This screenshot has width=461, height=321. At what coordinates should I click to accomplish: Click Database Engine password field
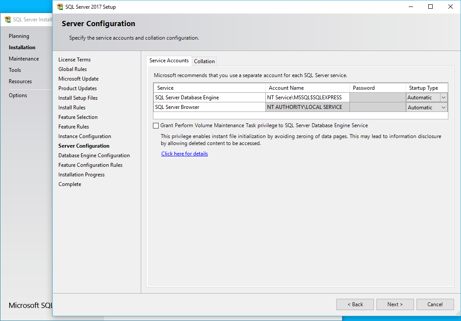point(377,98)
